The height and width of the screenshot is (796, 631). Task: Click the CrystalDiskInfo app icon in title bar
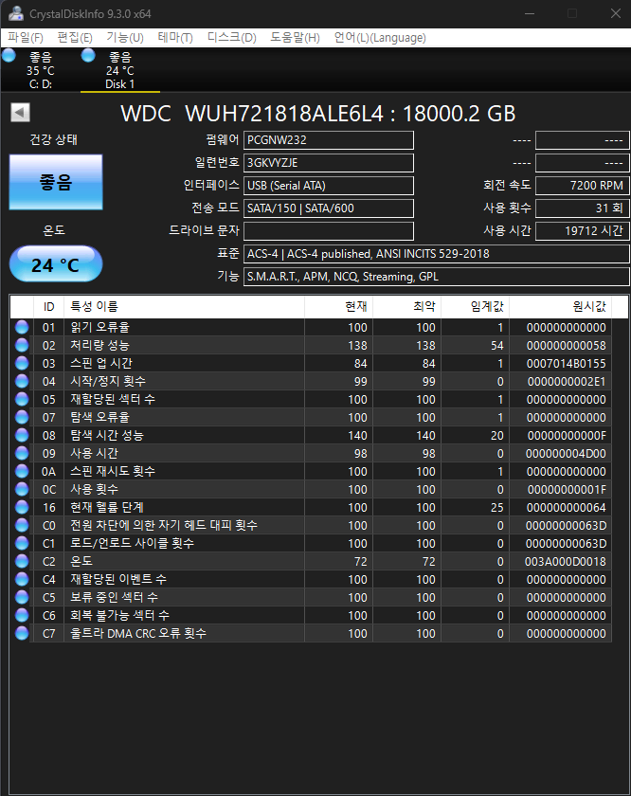point(16,13)
